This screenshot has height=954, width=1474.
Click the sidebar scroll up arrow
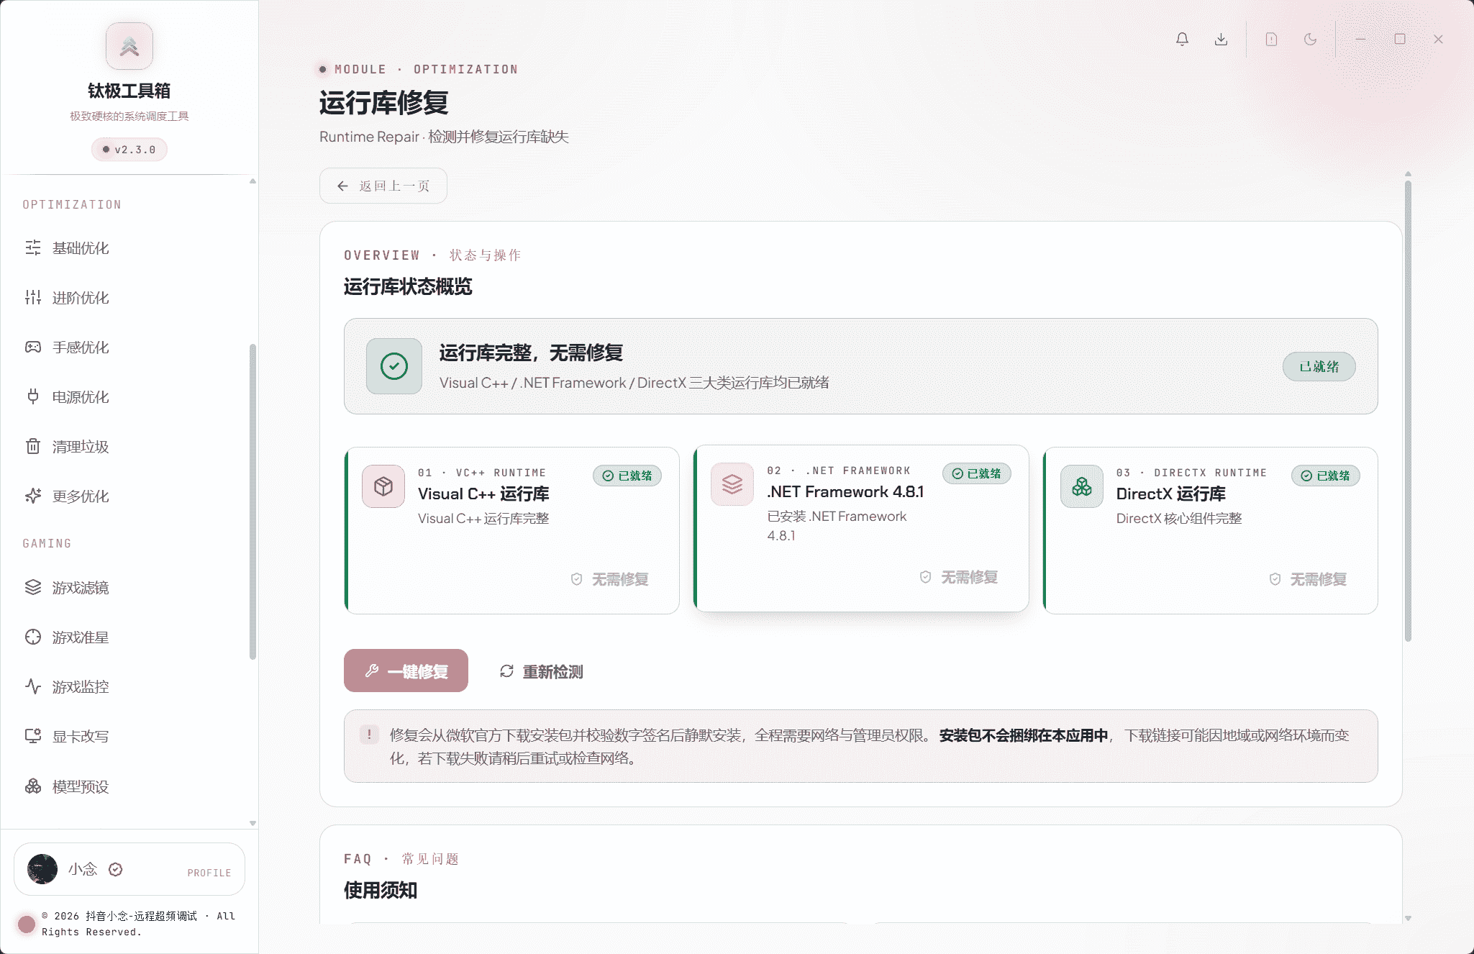click(253, 181)
